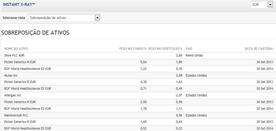Screen dimensions: 276x131
Task: Click the Data de Carteira column header
Action: [x=259, y=49]
